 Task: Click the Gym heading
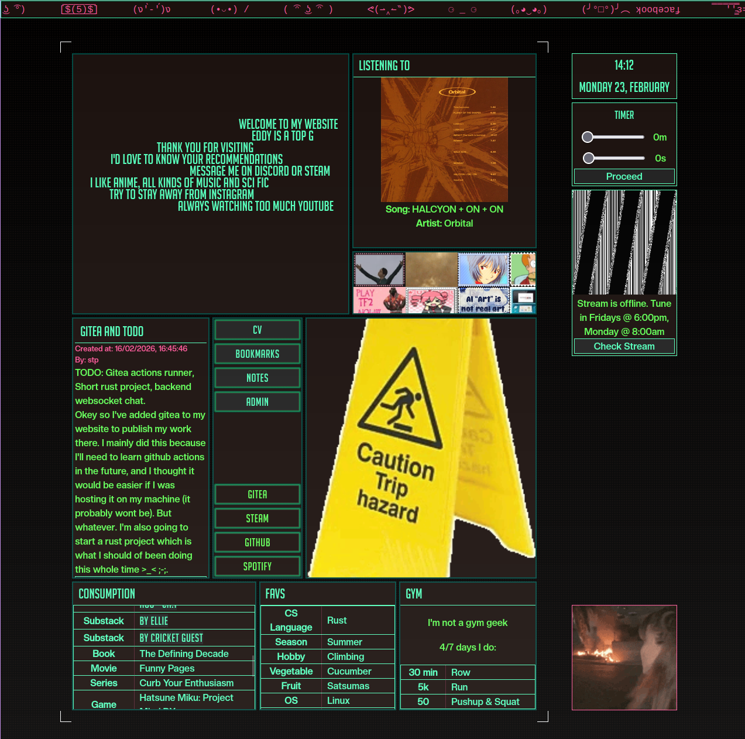coord(414,594)
